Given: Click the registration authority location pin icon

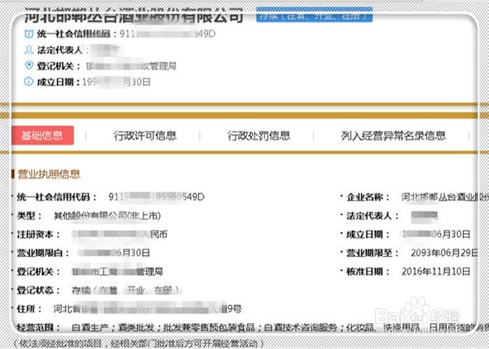Looking at the screenshot, I should 29,66.
